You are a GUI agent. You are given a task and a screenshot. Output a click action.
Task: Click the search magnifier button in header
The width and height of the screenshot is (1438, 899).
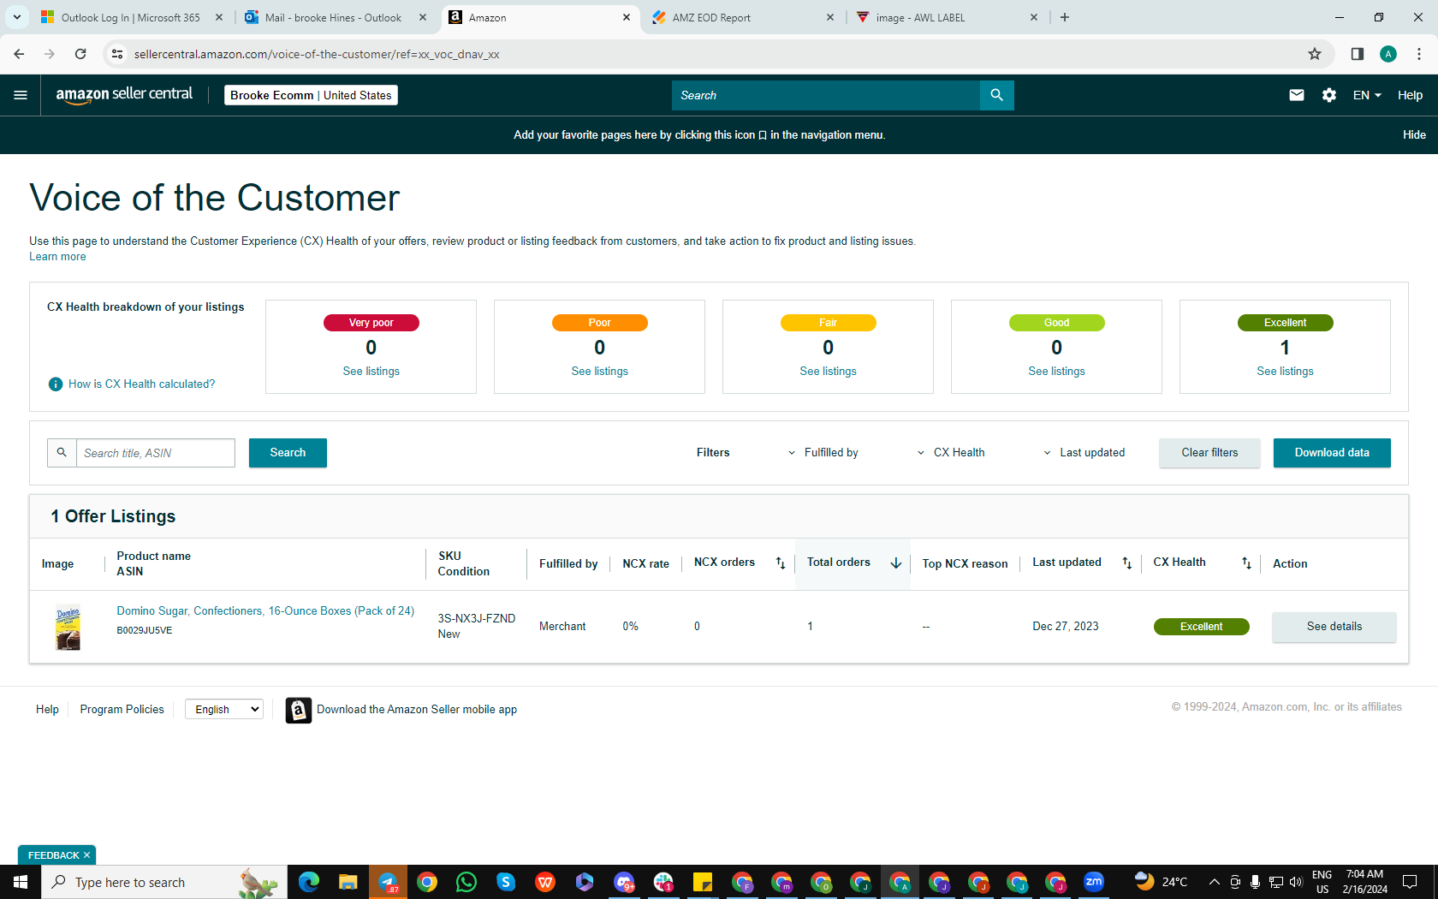tap(996, 95)
